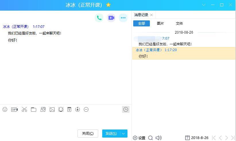Screen dimensions: 236x141
Task: Expand the send button dropdown arrow
Action: [x=123, y=134]
